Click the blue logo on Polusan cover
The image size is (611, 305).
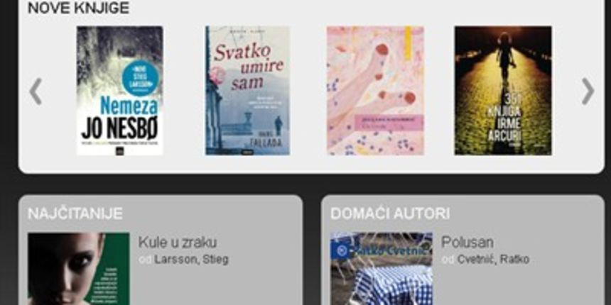click(x=342, y=251)
